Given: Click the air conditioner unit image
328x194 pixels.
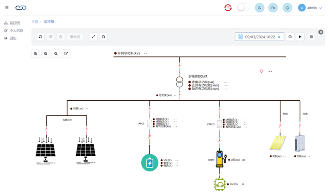Looking at the screenshot, I should (x=300, y=143).
